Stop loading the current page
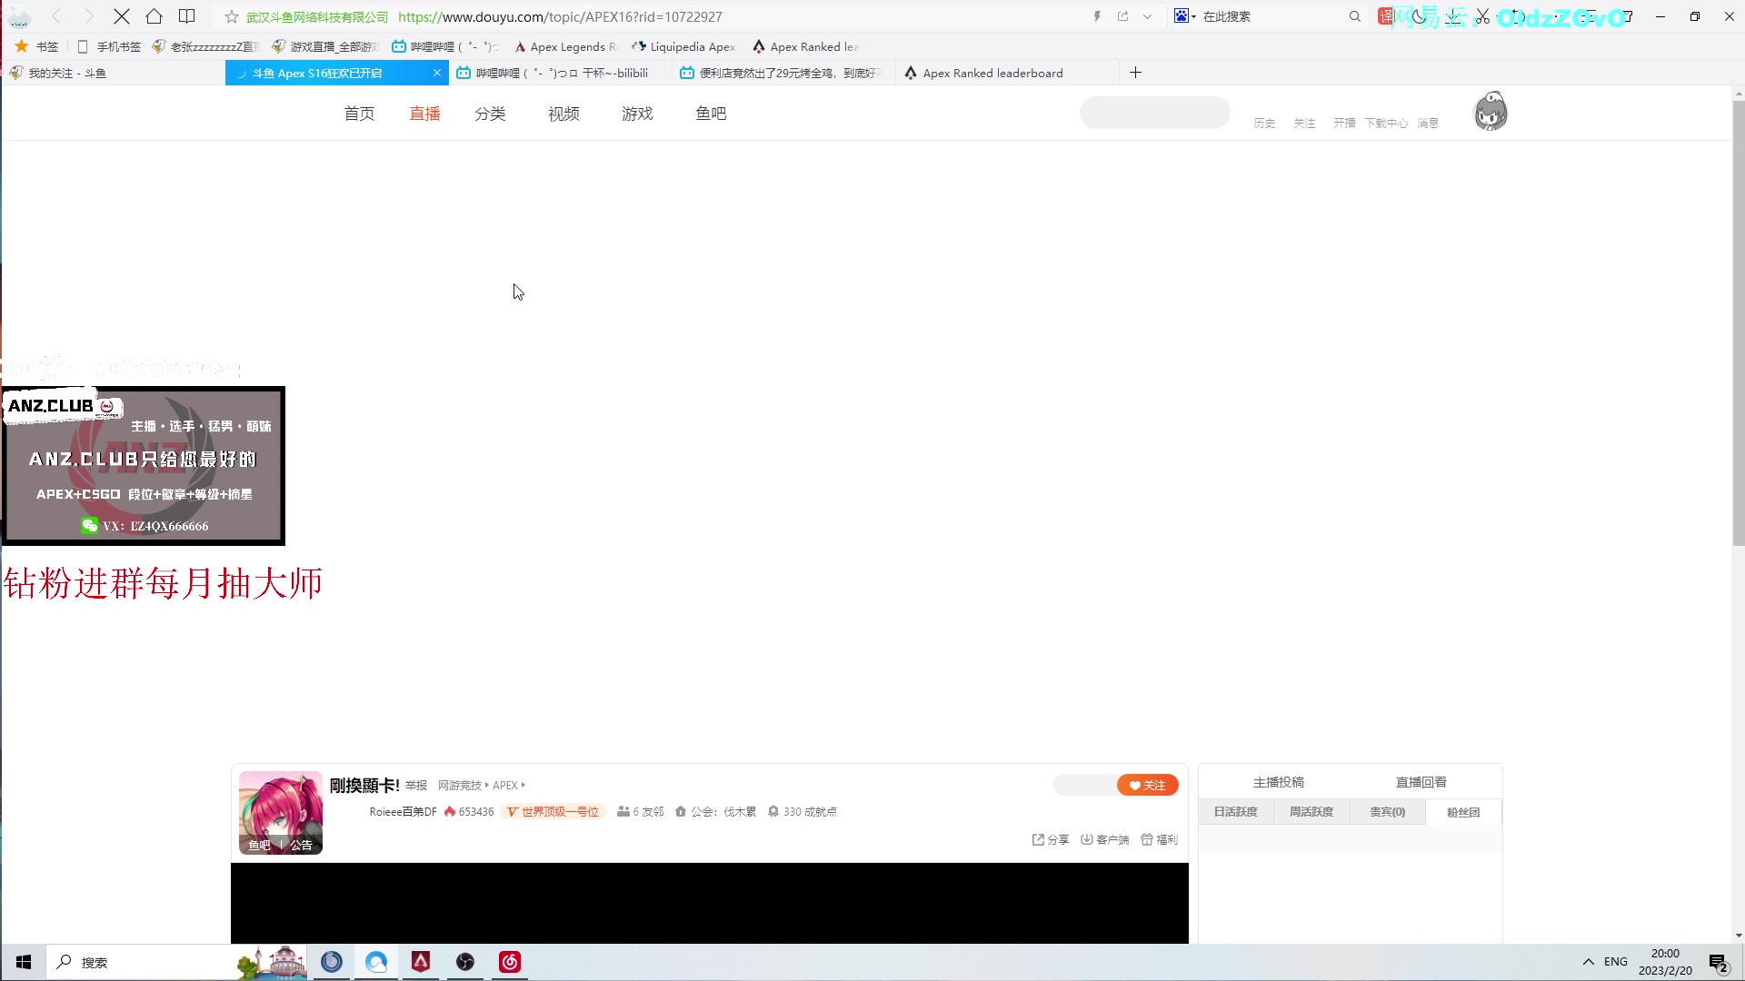 [121, 16]
